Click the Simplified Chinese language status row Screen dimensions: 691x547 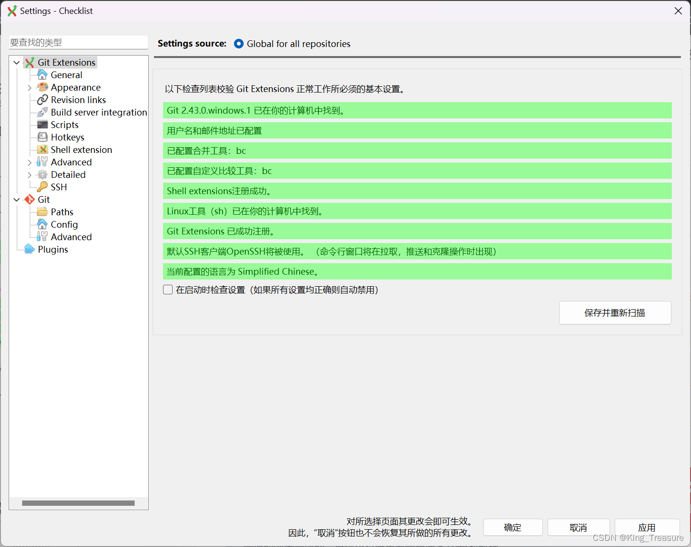(x=417, y=271)
